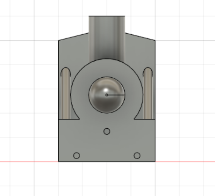Select the right sloped top edge
Screen dimensions: 215x196
tap(140, 37)
